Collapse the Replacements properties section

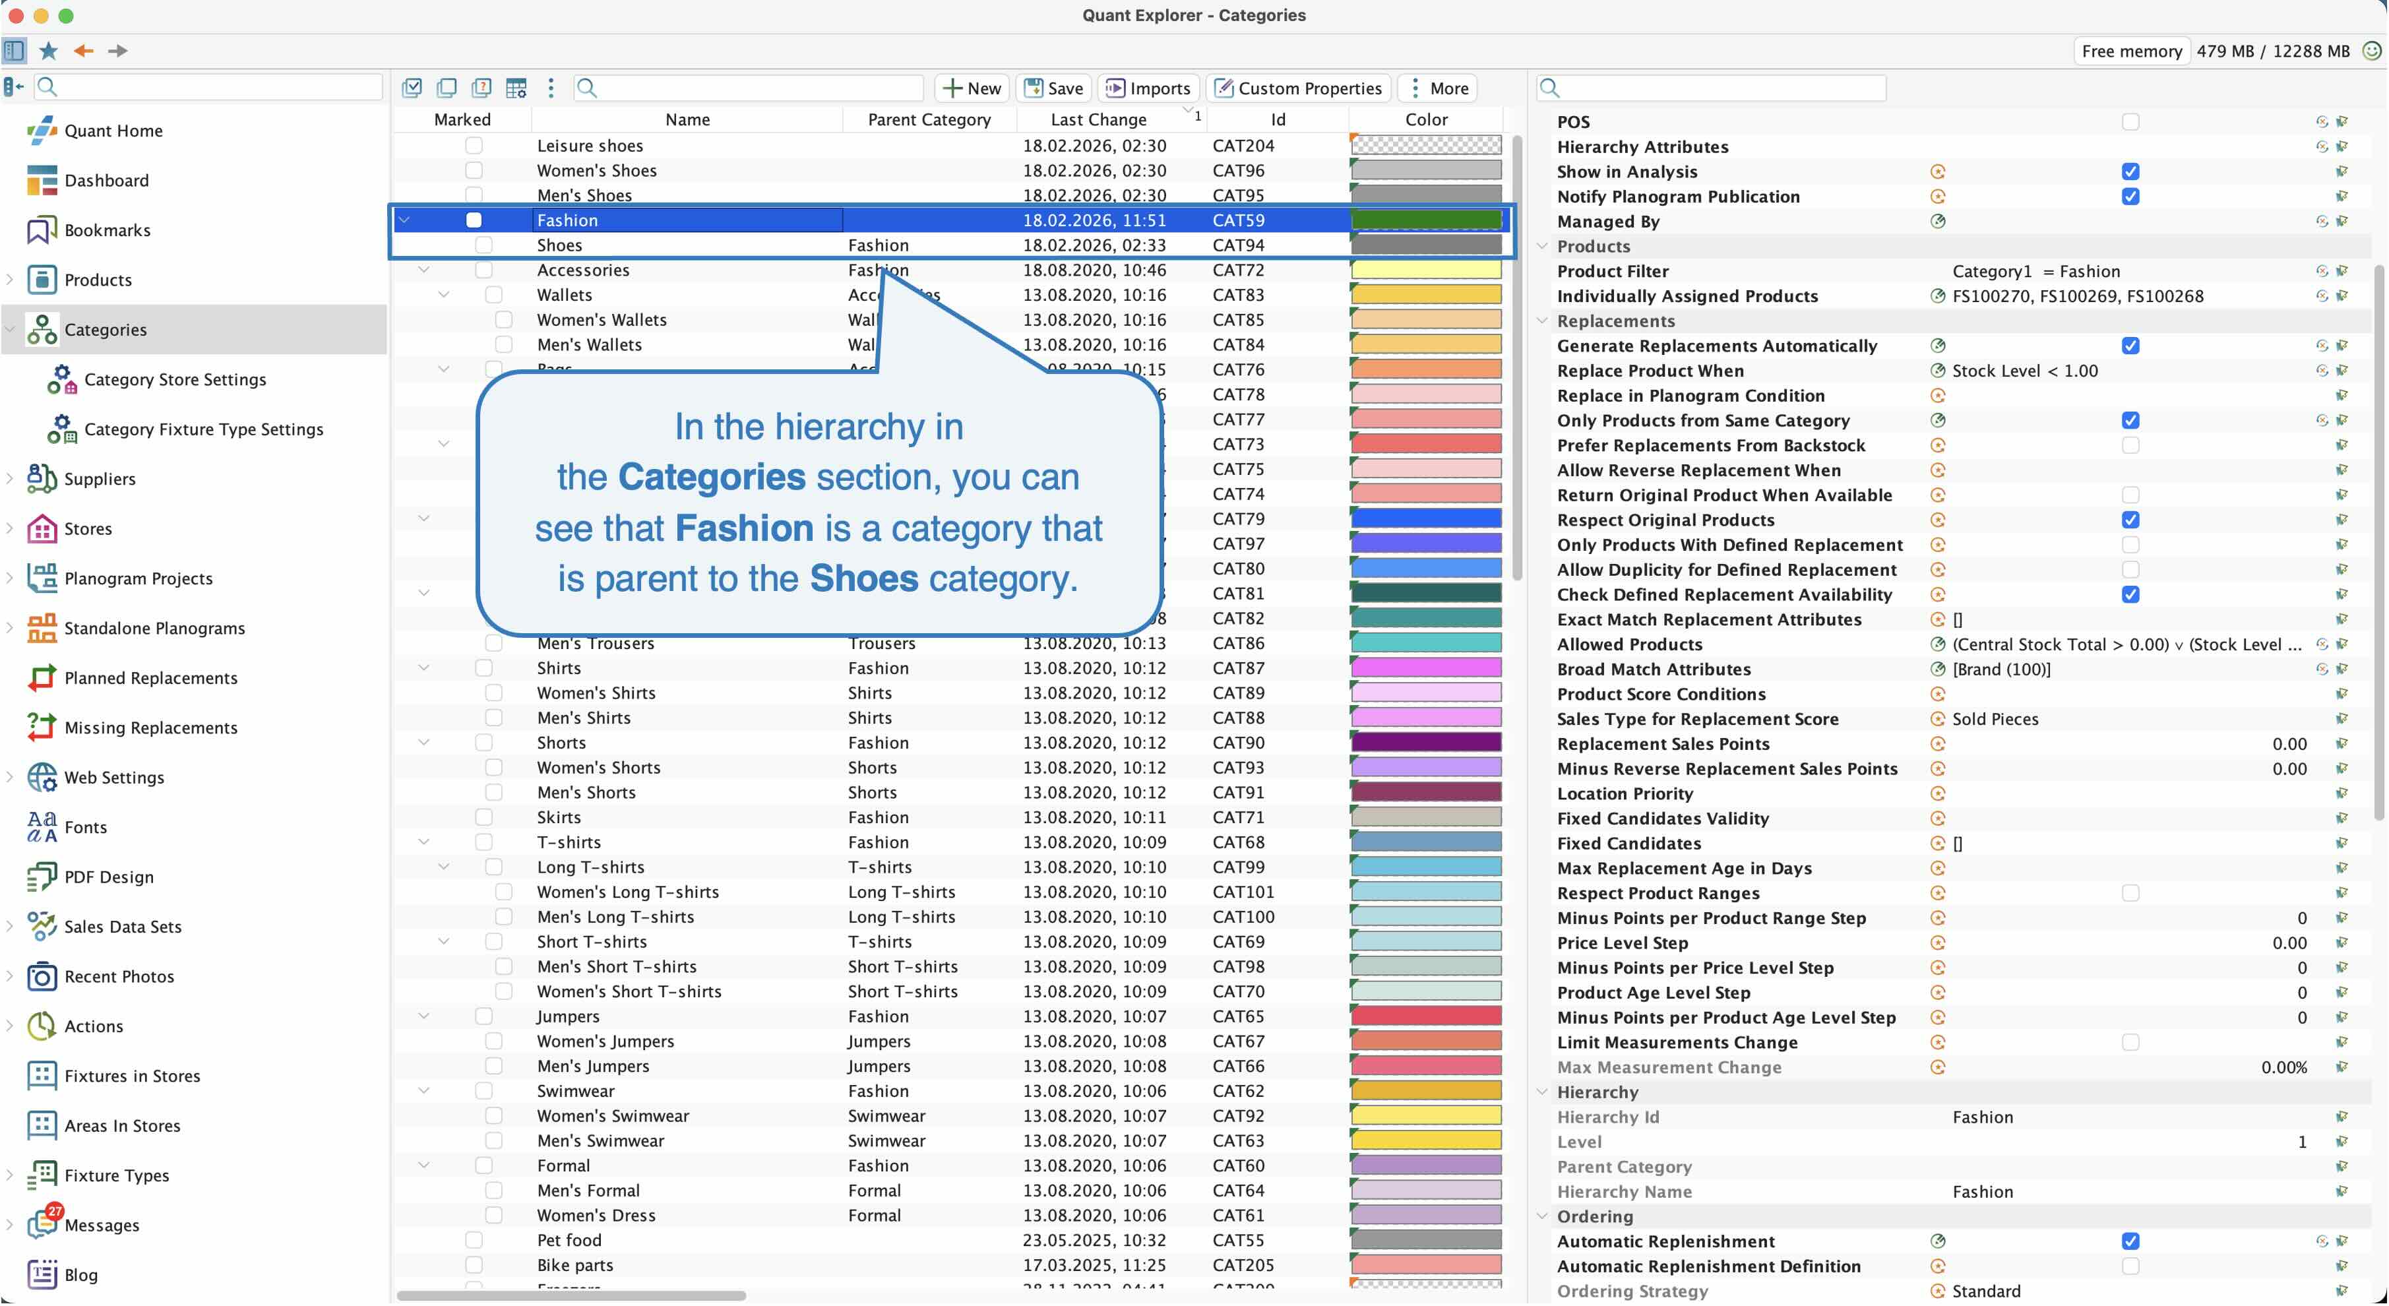[x=1542, y=321]
